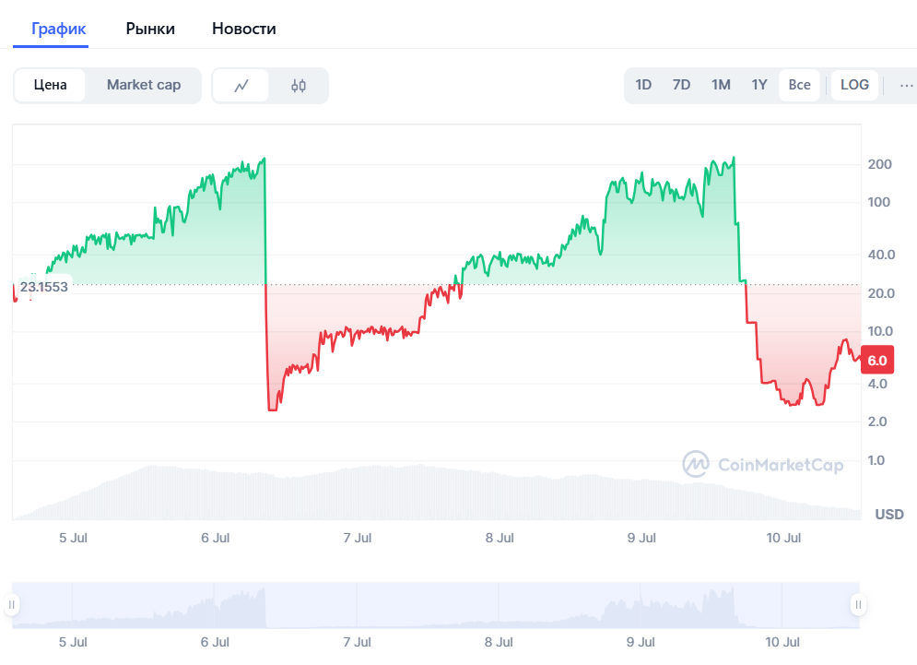The image size is (917, 665).
Task: Click the 23.1553 opening price label
Action: [x=44, y=287]
